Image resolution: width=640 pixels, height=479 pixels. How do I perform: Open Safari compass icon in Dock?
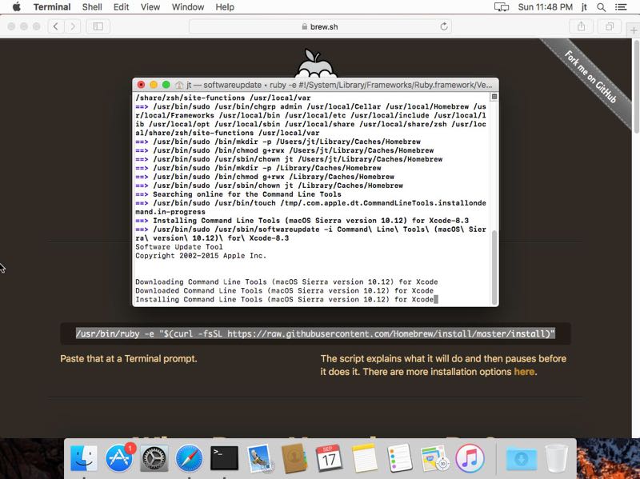click(189, 458)
